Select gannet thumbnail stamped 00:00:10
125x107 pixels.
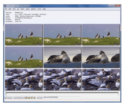coord(24,80)
